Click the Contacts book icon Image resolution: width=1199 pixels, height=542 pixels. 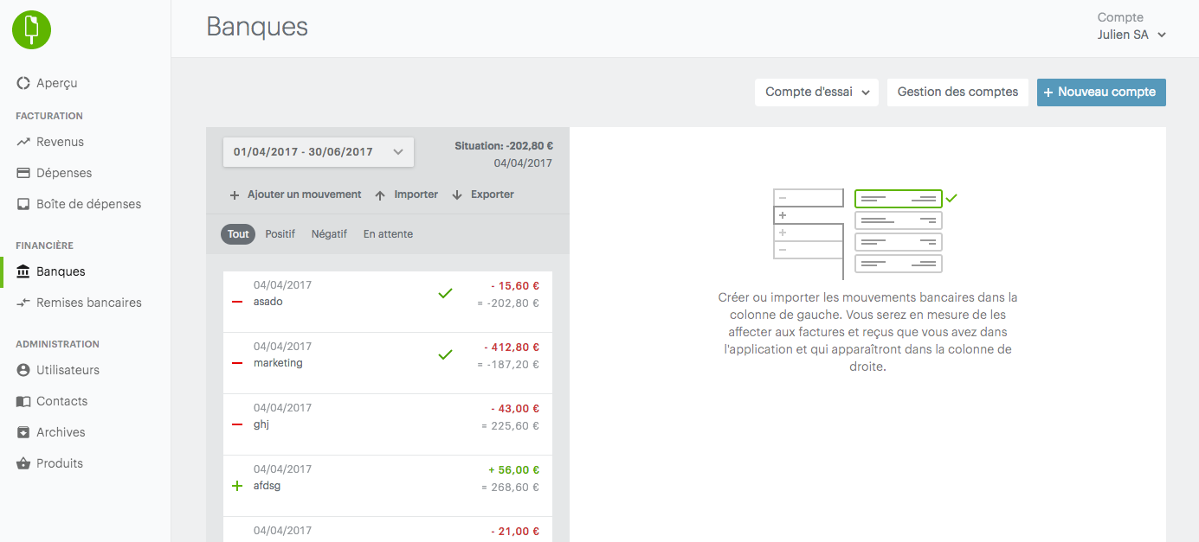[23, 401]
